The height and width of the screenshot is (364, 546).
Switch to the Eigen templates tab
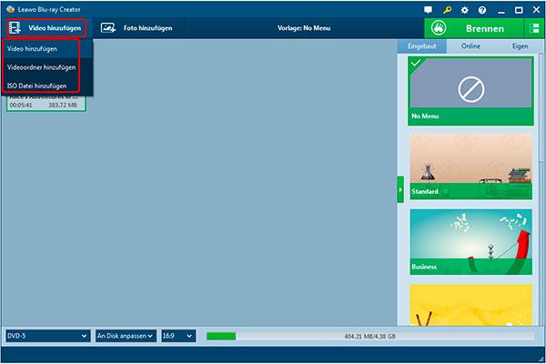pyautogui.click(x=520, y=46)
